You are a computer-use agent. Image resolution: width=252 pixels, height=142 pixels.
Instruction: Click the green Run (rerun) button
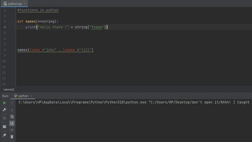pos(4,103)
